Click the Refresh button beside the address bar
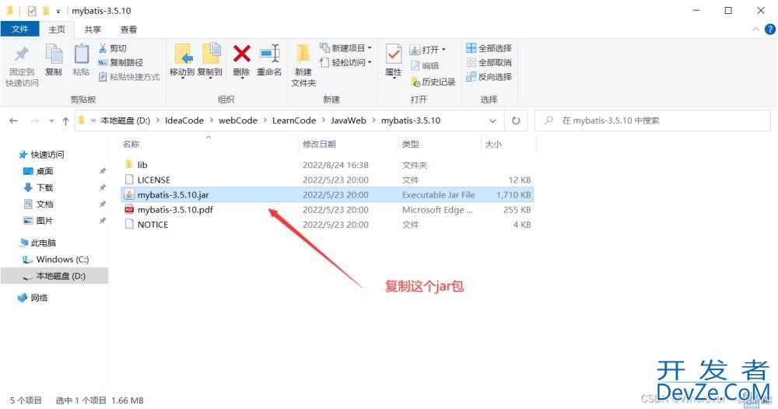 pyautogui.click(x=516, y=121)
